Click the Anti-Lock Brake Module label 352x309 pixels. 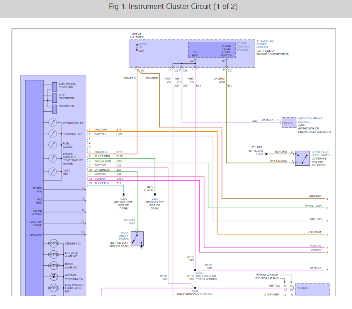click(x=310, y=120)
